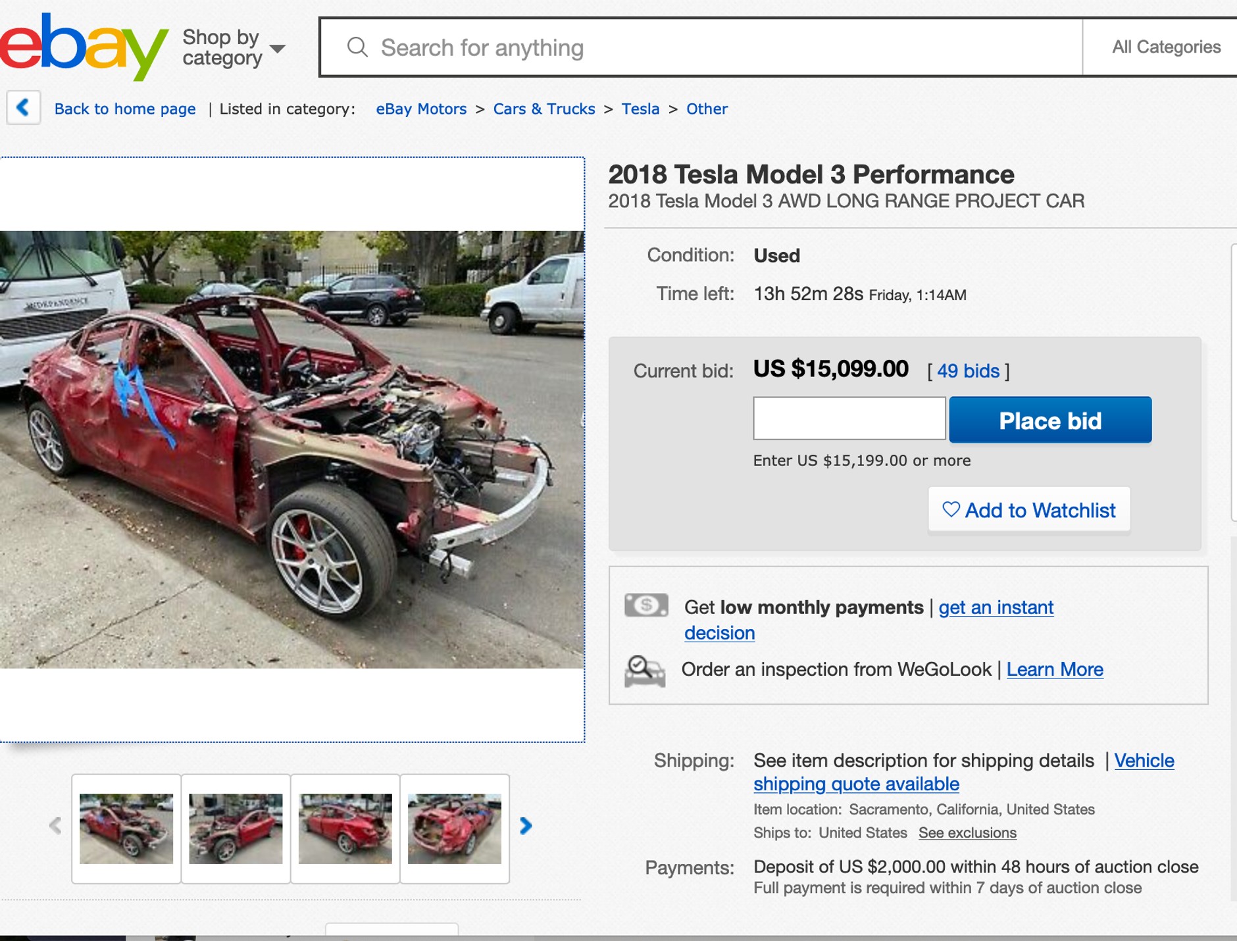Open the See exclusions link
The width and height of the screenshot is (1237, 941).
click(967, 832)
